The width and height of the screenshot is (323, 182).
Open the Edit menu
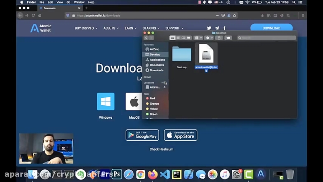point(50,2)
